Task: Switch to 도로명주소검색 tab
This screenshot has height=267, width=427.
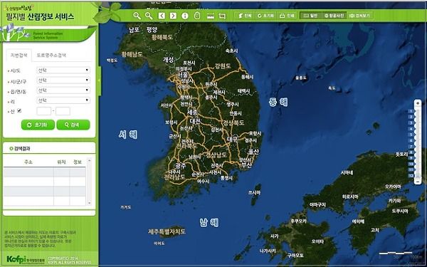Action: coord(51,55)
